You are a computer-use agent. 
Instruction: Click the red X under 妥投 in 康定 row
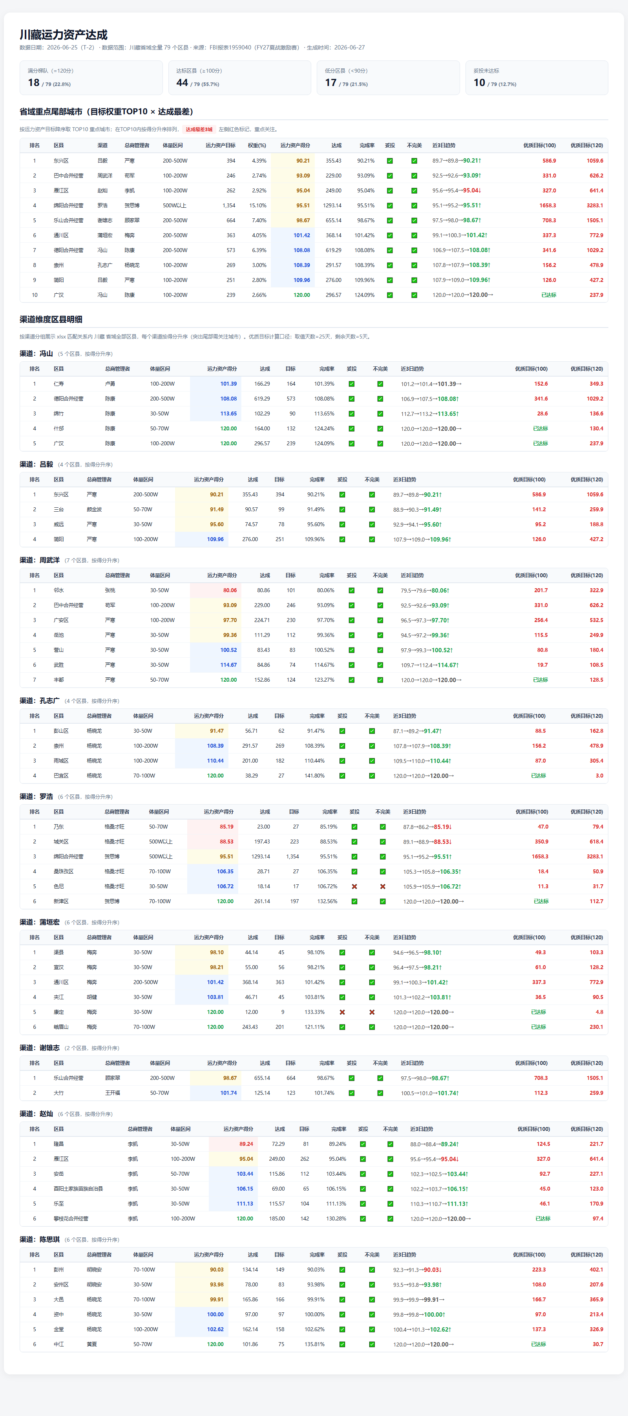[x=342, y=1012]
